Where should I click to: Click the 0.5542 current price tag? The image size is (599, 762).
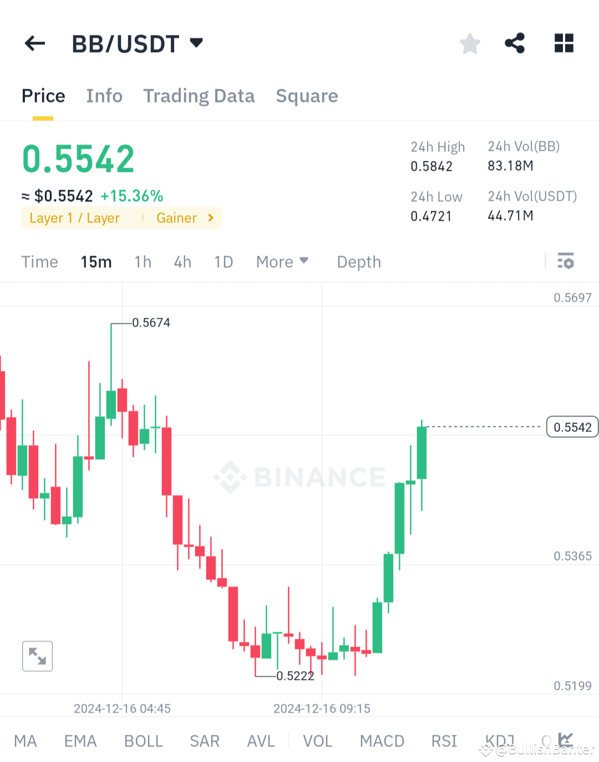pos(572,427)
